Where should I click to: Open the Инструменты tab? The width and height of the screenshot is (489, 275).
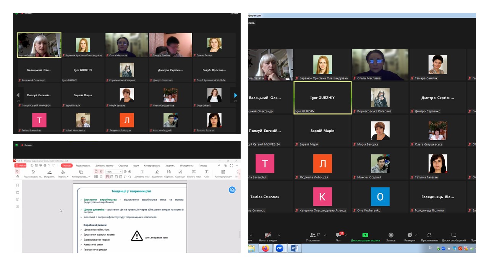pos(187,166)
